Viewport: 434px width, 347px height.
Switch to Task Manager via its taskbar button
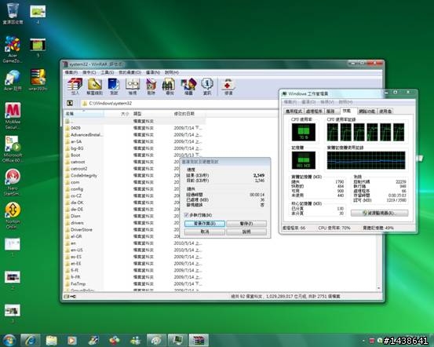pyautogui.click(x=177, y=341)
